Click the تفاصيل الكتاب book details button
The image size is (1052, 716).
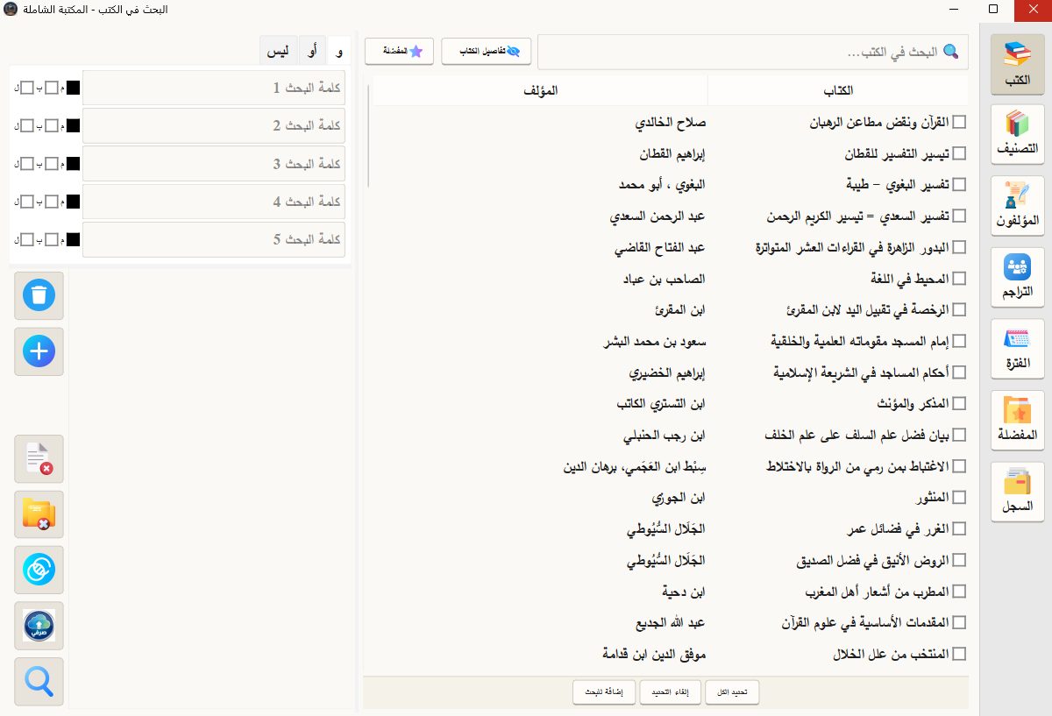487,52
